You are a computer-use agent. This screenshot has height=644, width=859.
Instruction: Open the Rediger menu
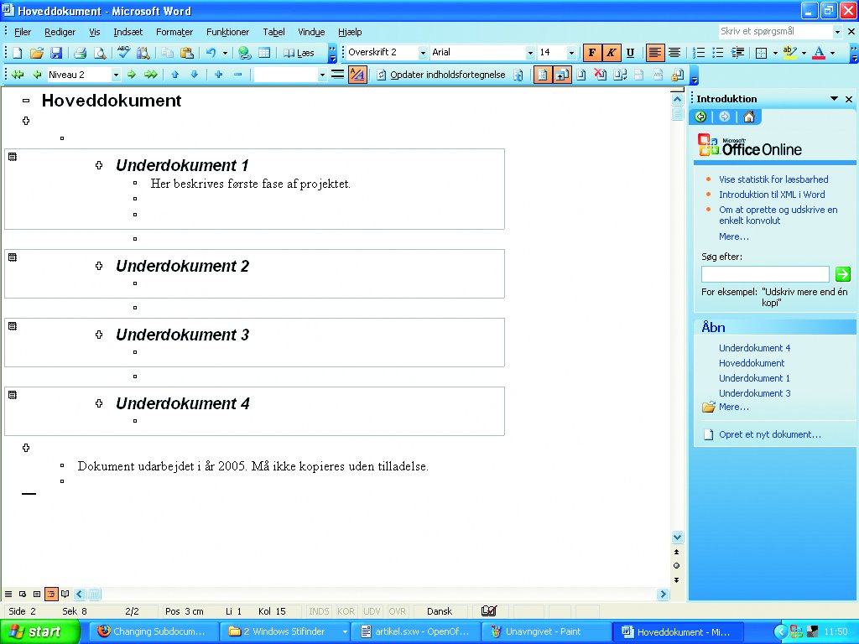click(60, 32)
